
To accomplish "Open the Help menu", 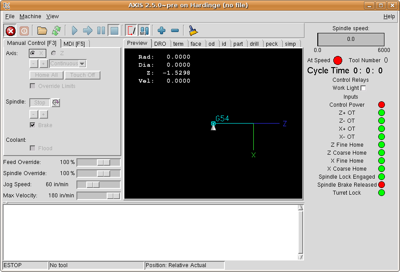I will click(x=389, y=16).
